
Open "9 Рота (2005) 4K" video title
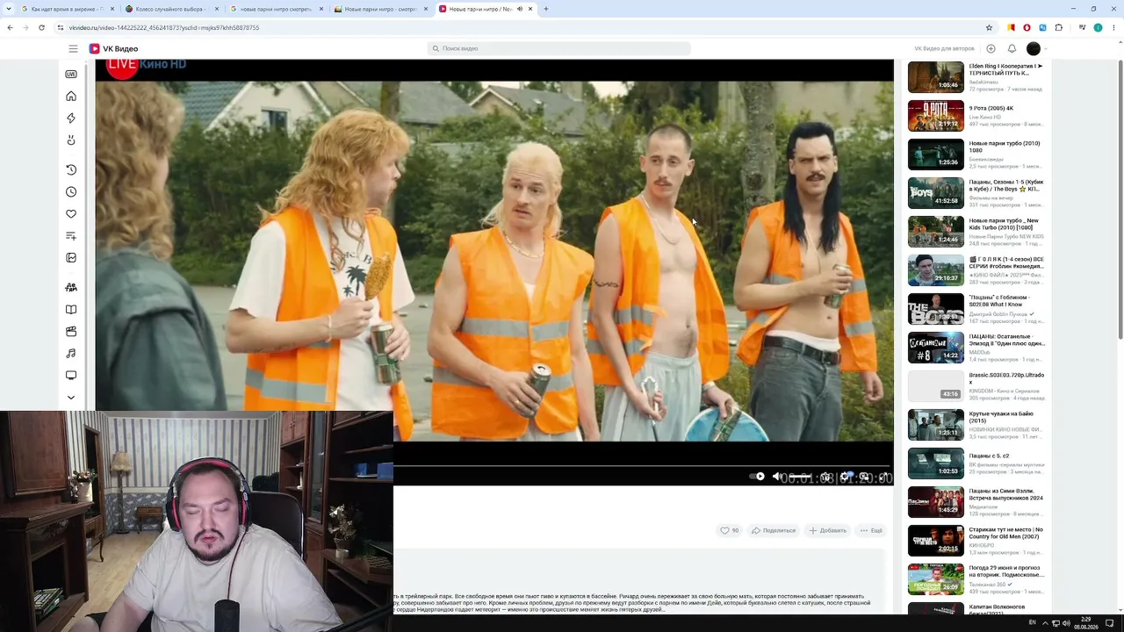click(991, 108)
